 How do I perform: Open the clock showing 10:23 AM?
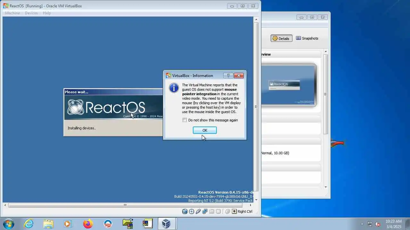pos(393,224)
